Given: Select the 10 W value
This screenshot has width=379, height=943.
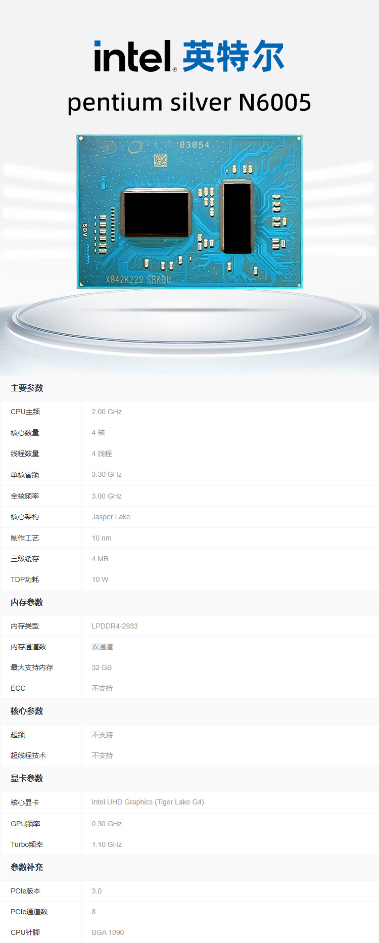Looking at the screenshot, I should pyautogui.click(x=100, y=579).
